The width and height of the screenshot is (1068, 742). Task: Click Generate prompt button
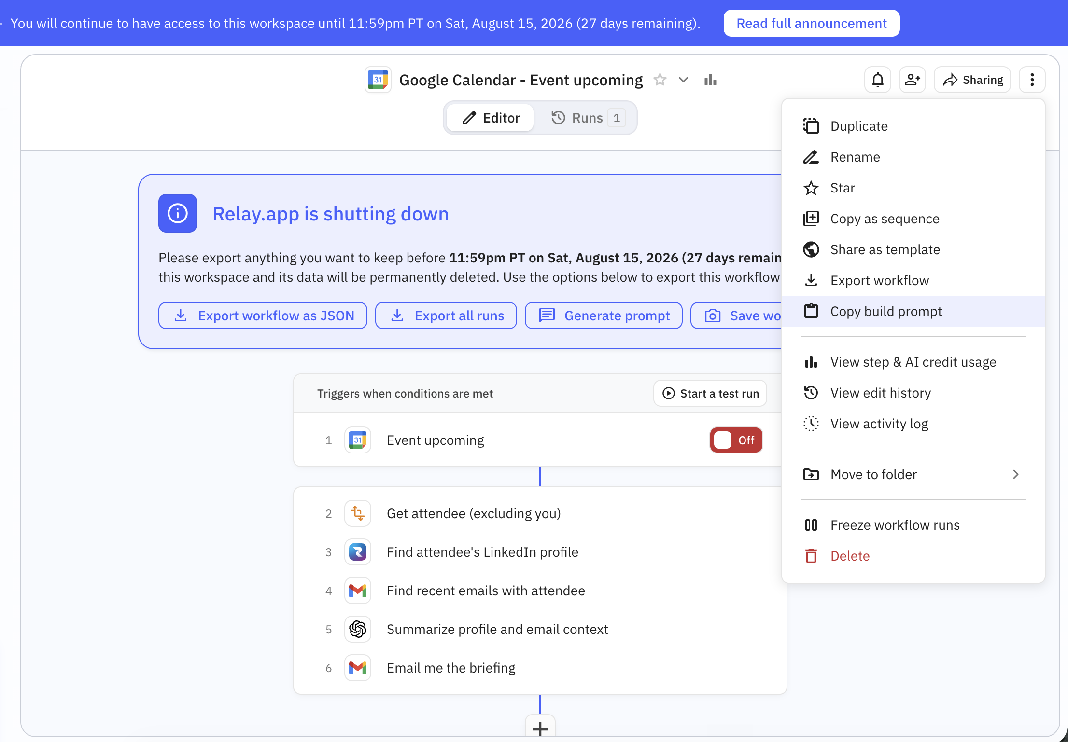click(x=604, y=316)
